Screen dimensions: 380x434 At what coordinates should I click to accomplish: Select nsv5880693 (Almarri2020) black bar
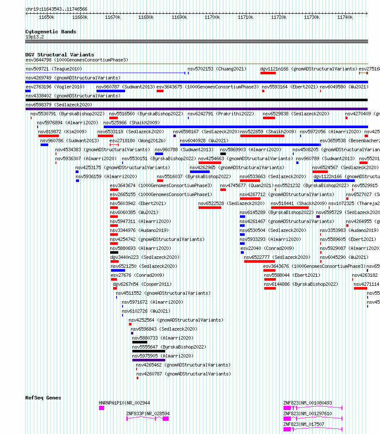[114, 252]
